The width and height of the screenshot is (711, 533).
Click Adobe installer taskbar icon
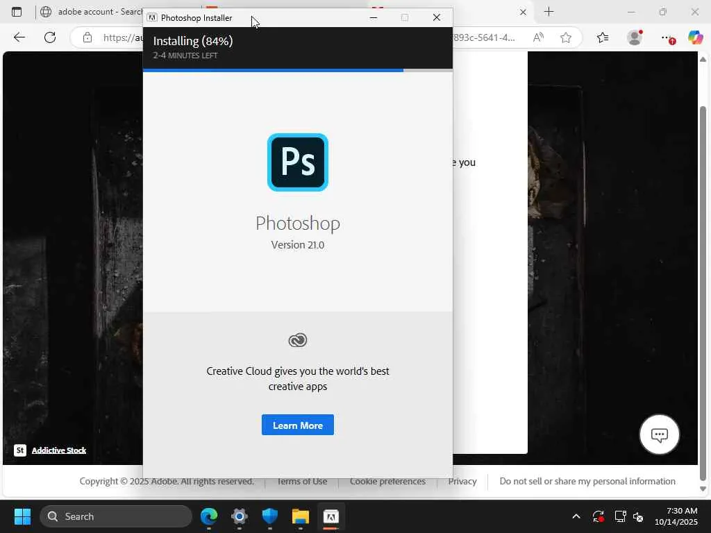tap(331, 516)
